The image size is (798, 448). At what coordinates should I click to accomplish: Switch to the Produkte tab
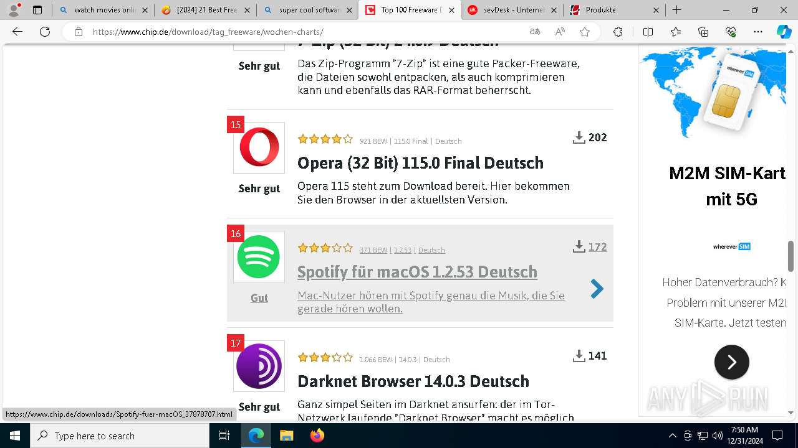coord(614,10)
